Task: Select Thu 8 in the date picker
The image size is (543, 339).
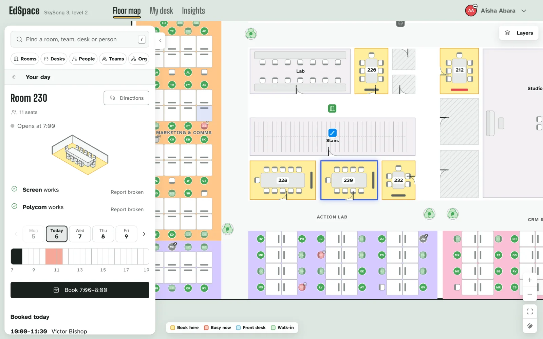Action: pyautogui.click(x=103, y=234)
